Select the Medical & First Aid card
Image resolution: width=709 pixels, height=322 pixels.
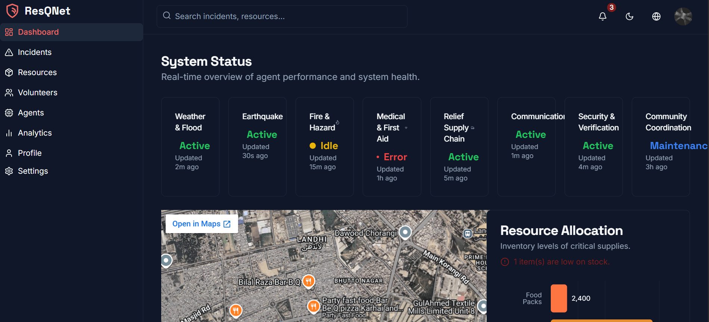391,146
